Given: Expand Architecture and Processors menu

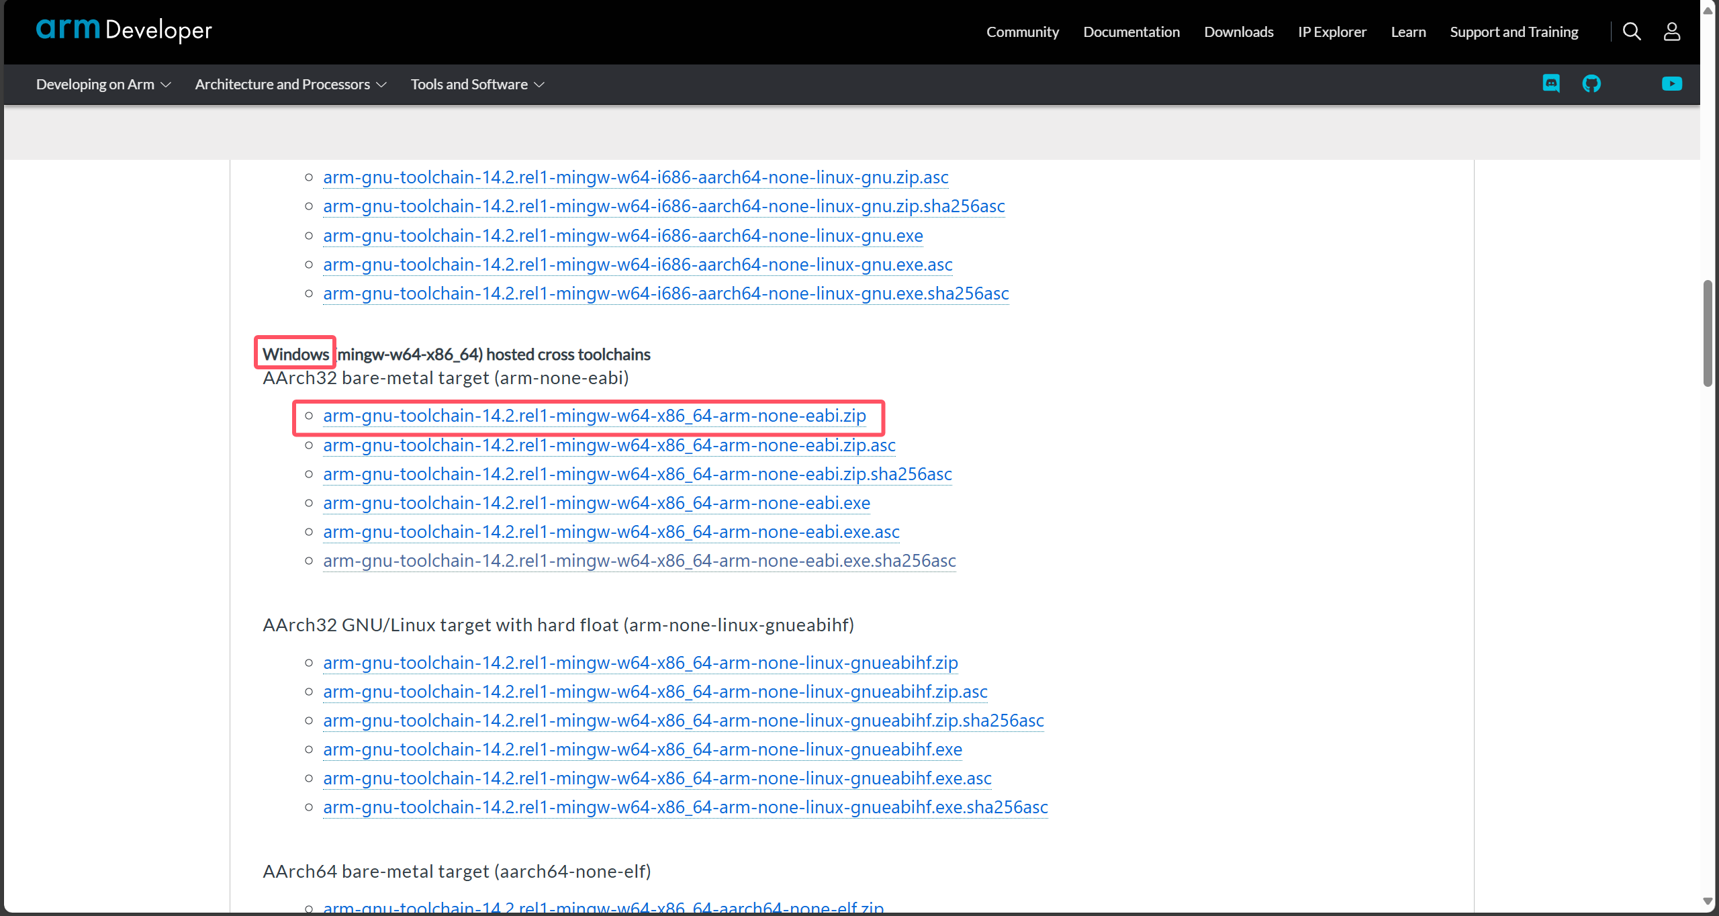Looking at the screenshot, I should pos(291,85).
